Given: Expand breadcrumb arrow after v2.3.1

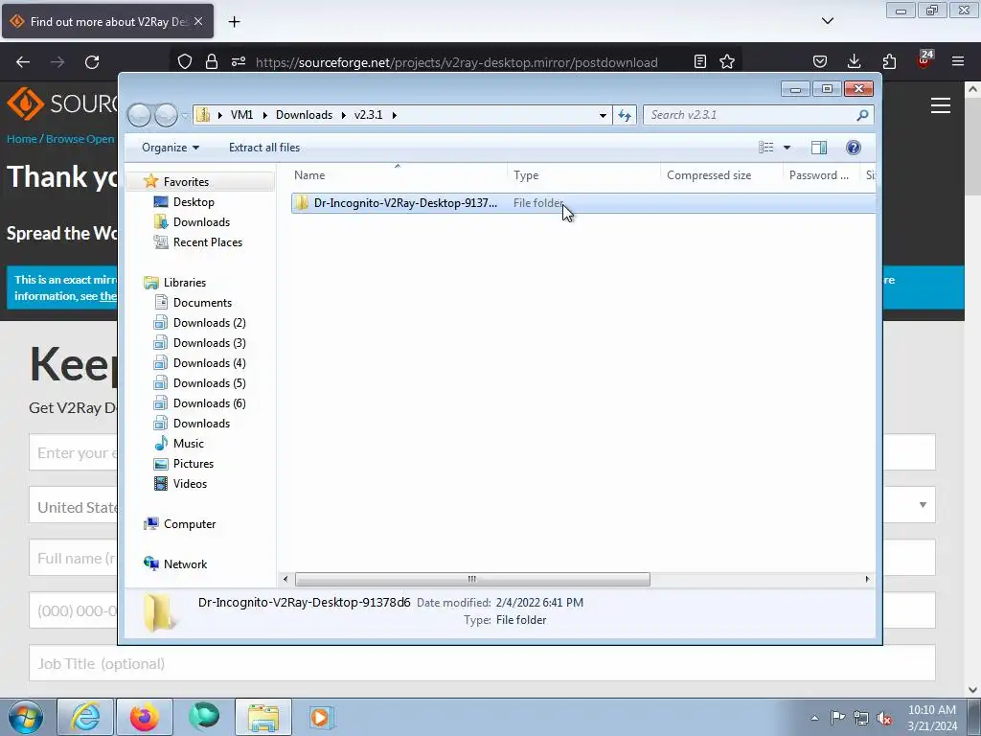Looking at the screenshot, I should click(394, 115).
